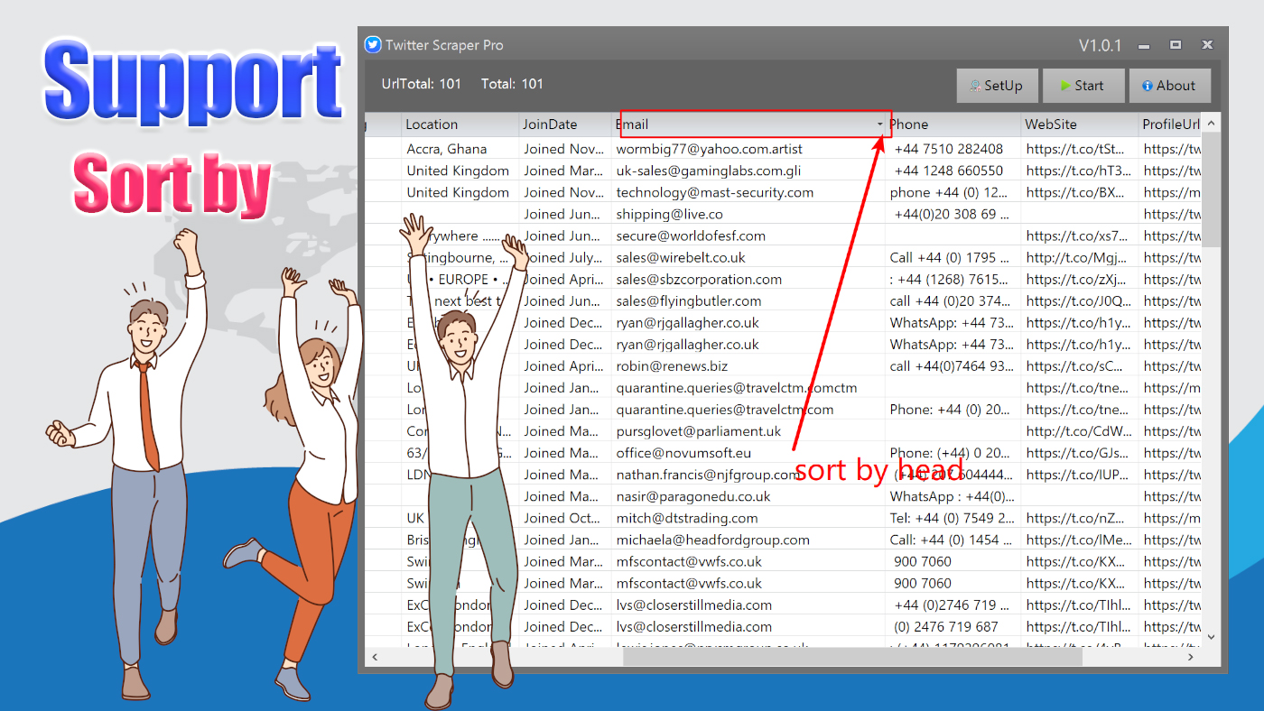The height and width of the screenshot is (711, 1264).
Task: Click the horizontal scrollbar right arrow
Action: point(1192,657)
